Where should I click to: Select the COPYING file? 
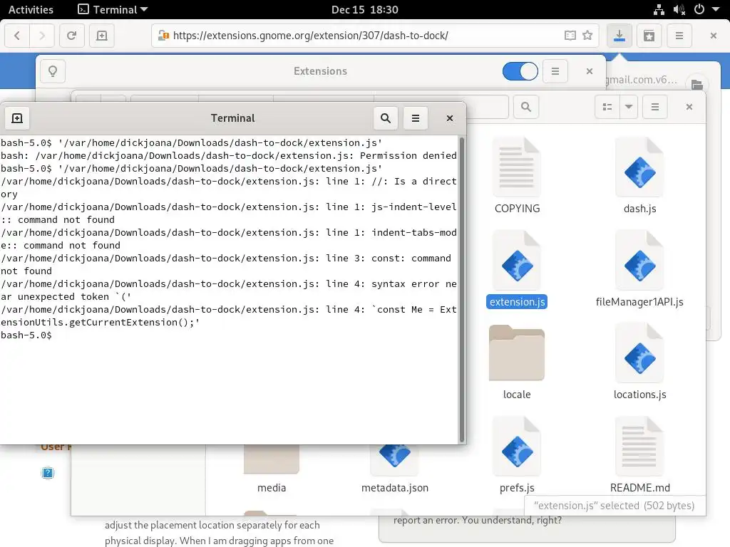tap(517, 176)
